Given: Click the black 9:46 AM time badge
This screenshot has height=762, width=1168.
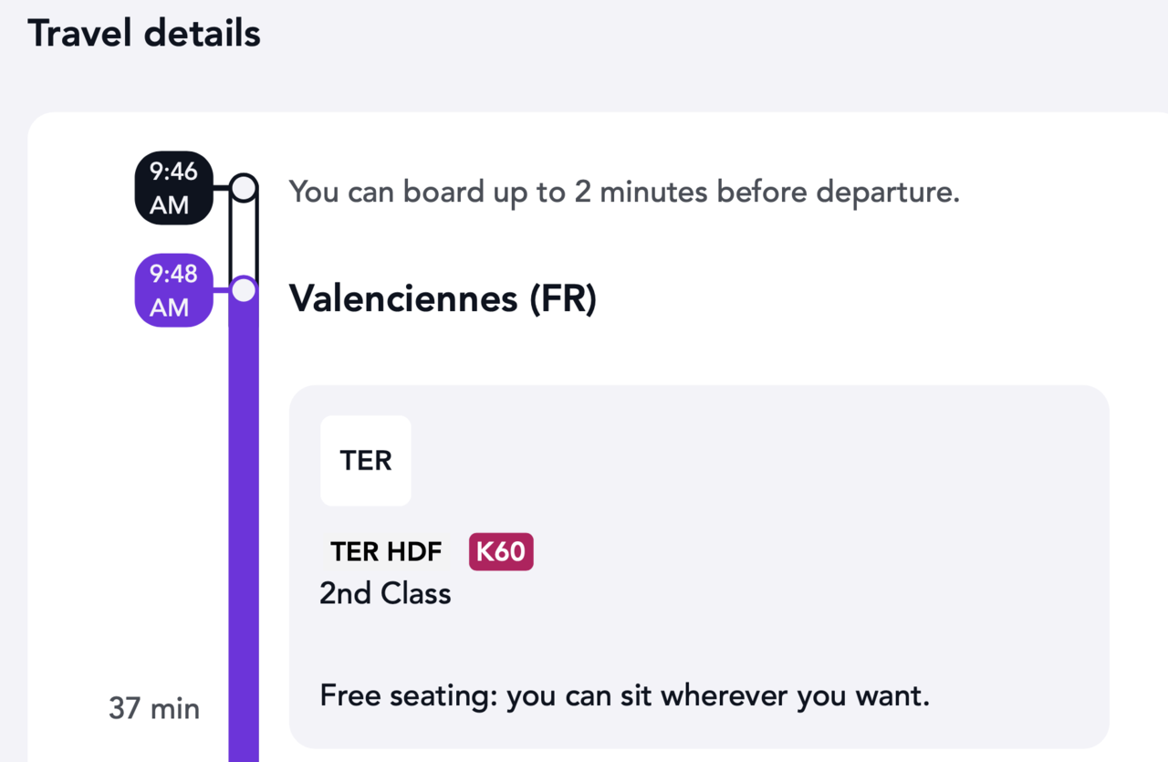Looking at the screenshot, I should coord(173,188).
